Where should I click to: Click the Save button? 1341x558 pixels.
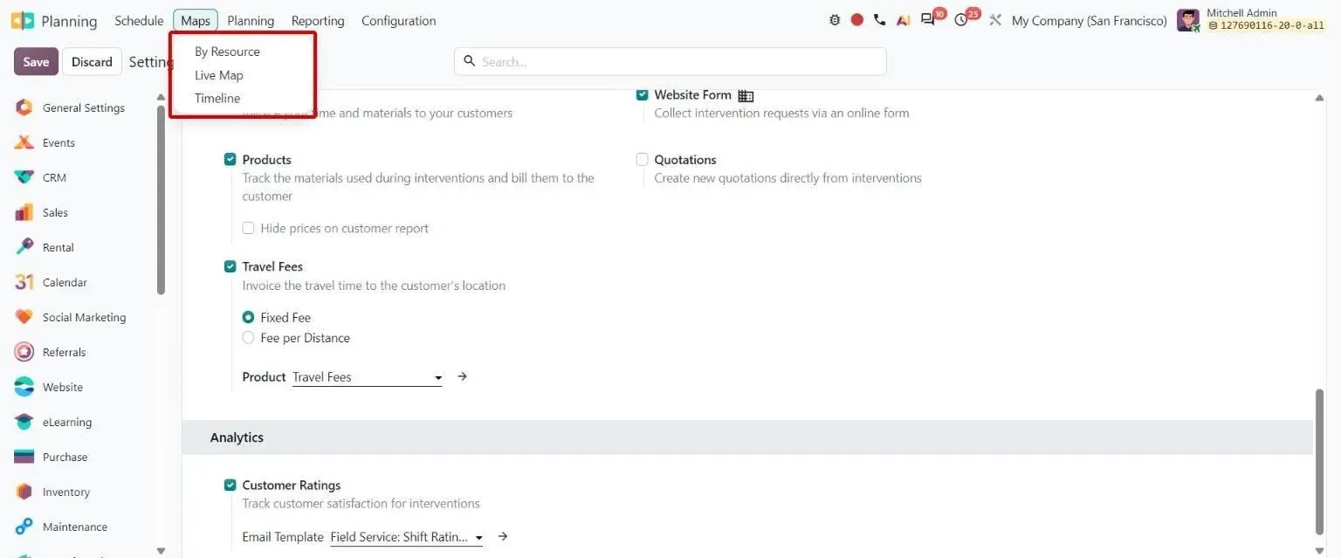tap(36, 62)
